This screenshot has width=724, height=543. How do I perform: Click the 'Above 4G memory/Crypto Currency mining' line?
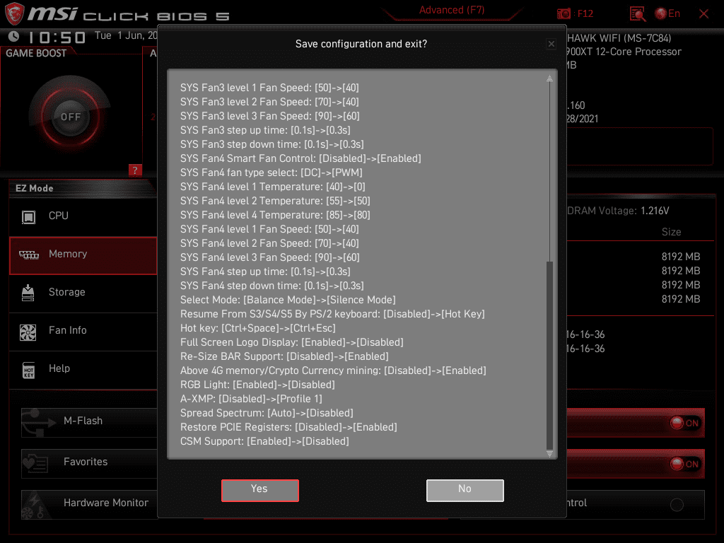333,370
